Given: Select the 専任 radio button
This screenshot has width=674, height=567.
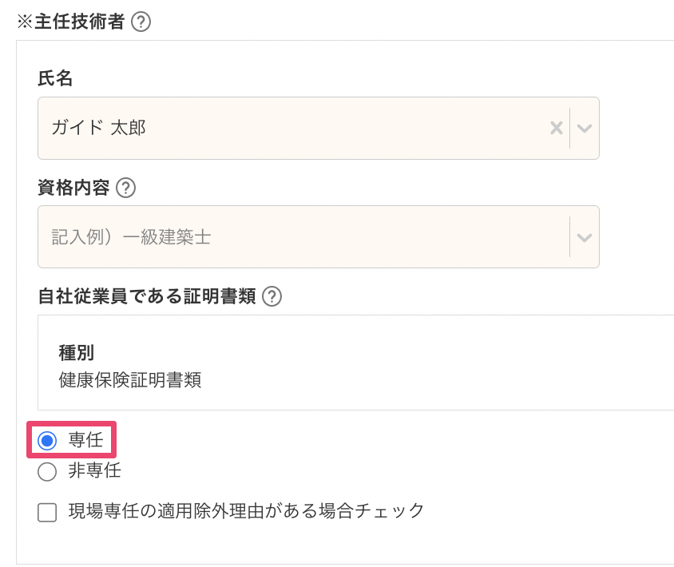Looking at the screenshot, I should click(x=47, y=440).
